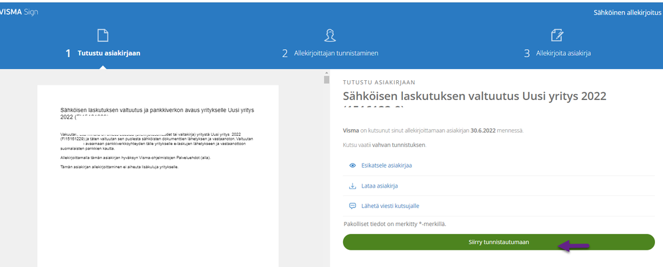Click the document icon above step 1

coord(103,35)
